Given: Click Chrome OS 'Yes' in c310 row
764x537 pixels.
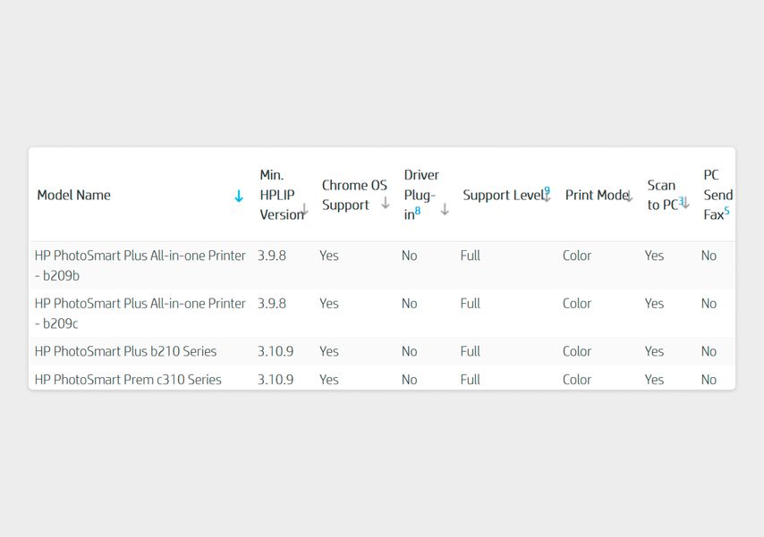Looking at the screenshot, I should pyautogui.click(x=329, y=380).
